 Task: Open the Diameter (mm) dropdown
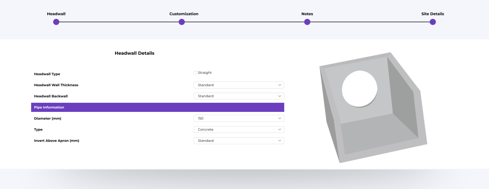pos(239,119)
